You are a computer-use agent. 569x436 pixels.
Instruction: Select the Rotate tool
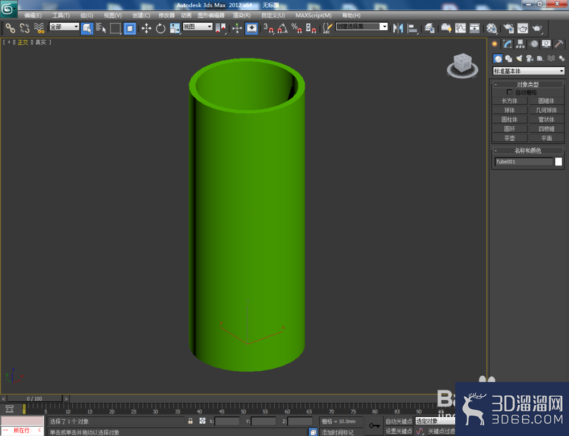coord(160,28)
